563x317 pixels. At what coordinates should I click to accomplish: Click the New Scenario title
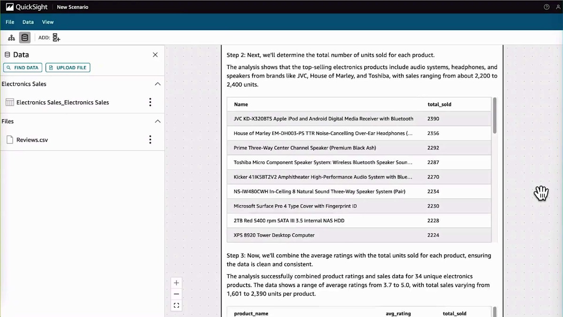(x=72, y=7)
